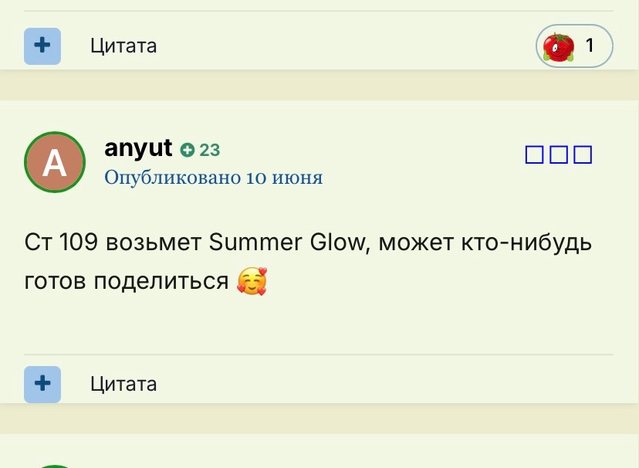Open the anyut username profile link
The height and width of the screenshot is (468, 639).
(x=138, y=148)
